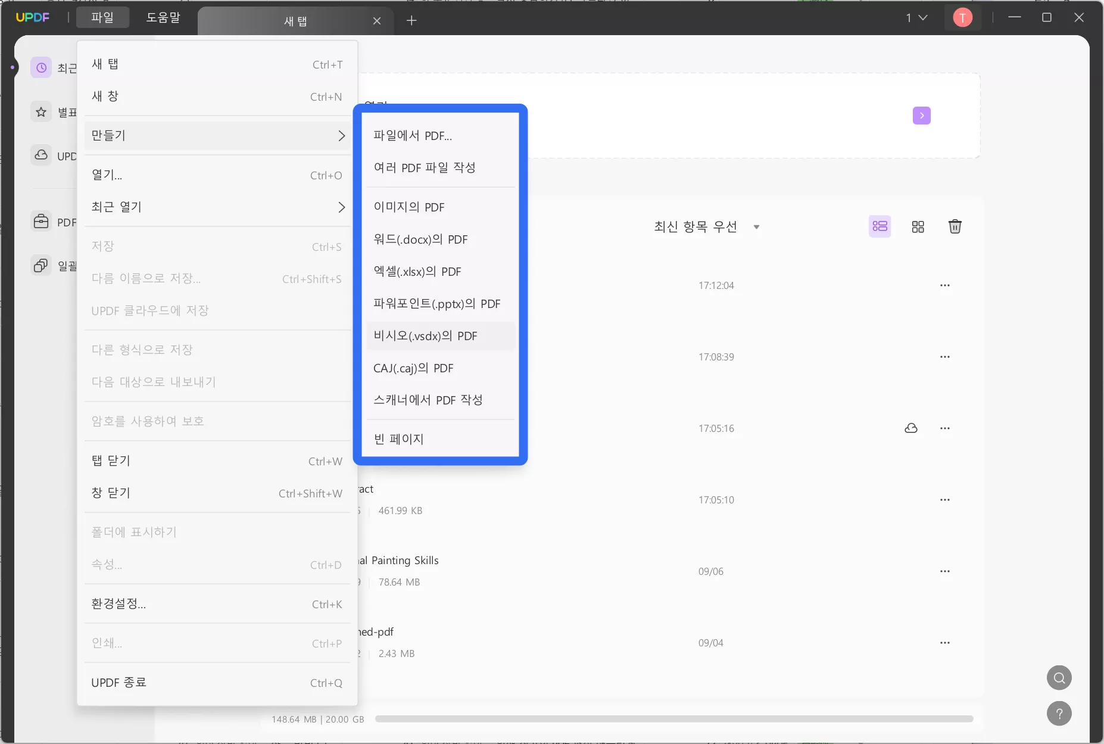Choose 여러 PDF 파일 작성
Viewport: 1104px width, 744px height.
click(441, 168)
